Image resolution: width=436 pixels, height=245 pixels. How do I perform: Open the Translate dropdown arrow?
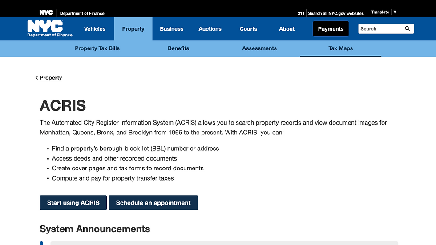[x=395, y=12]
